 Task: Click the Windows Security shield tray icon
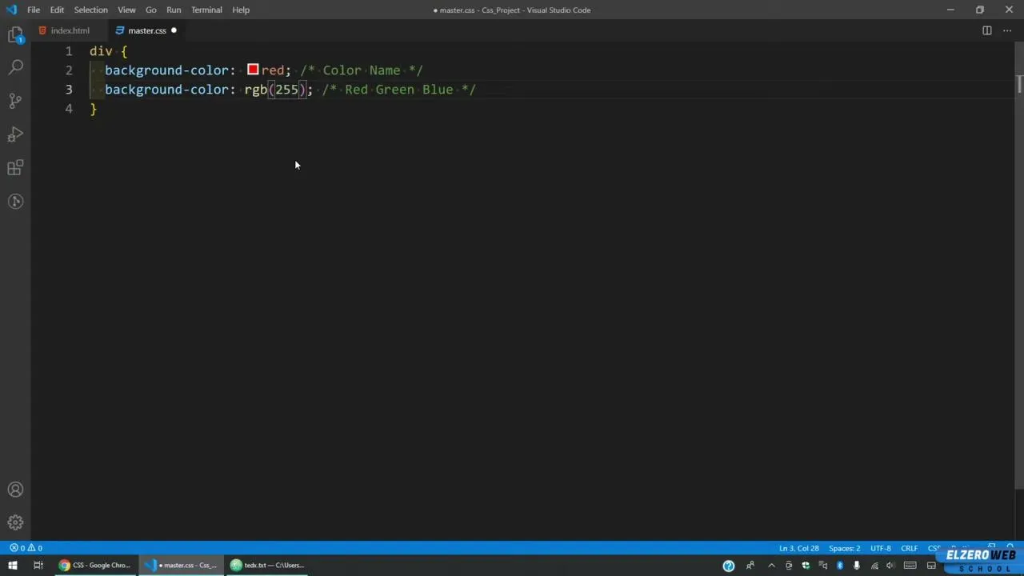click(806, 566)
